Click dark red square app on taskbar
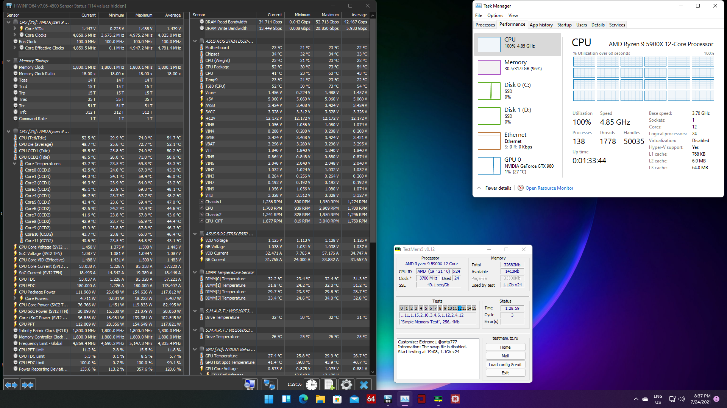Screen dimensions: 727x408 (421, 399)
